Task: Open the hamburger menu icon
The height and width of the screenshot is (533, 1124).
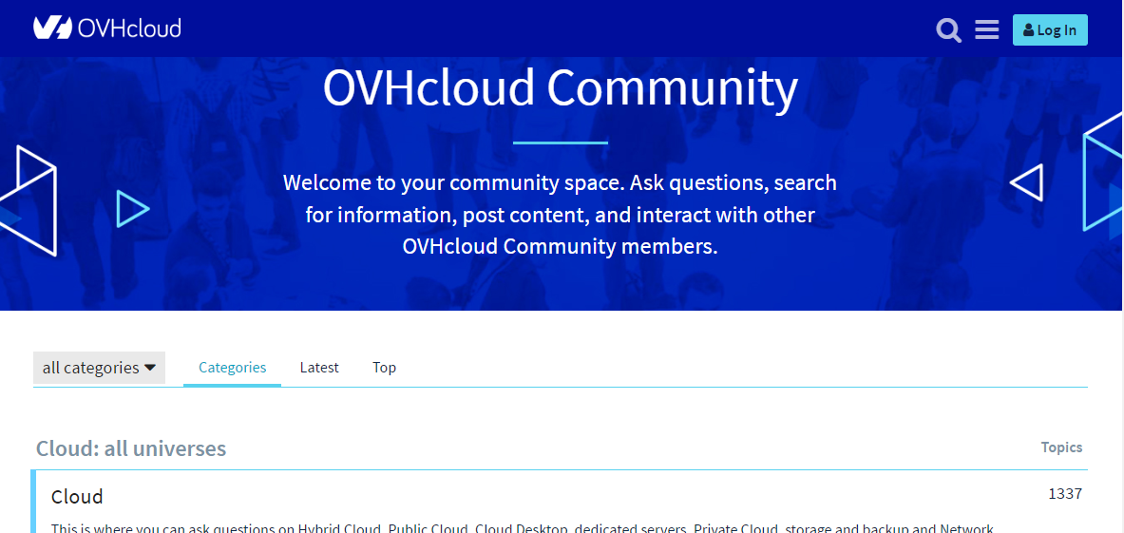Action: click(x=986, y=30)
